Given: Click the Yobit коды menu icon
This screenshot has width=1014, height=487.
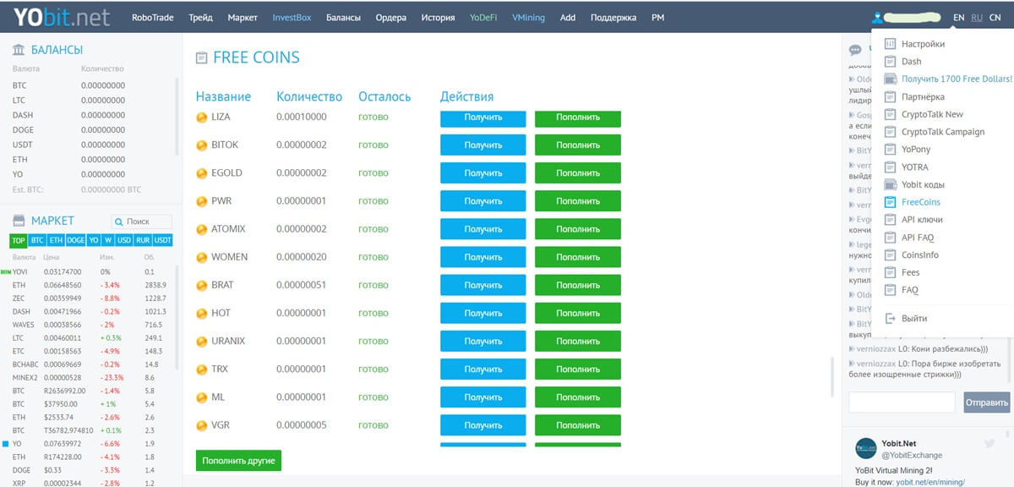Looking at the screenshot, I should tap(890, 184).
